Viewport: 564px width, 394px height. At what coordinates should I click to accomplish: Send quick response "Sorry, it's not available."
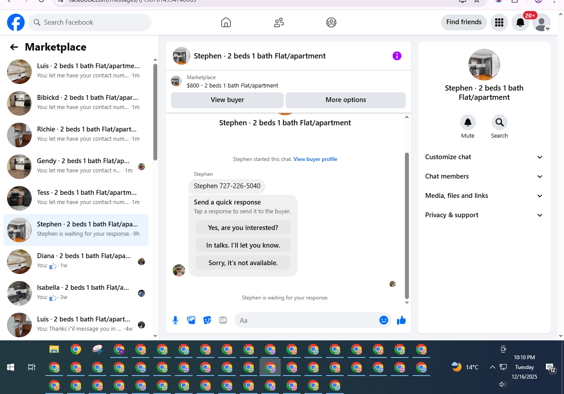click(x=243, y=263)
